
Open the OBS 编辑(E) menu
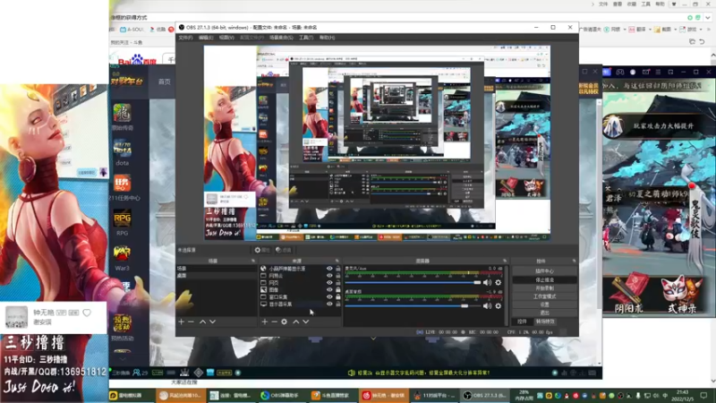click(206, 38)
